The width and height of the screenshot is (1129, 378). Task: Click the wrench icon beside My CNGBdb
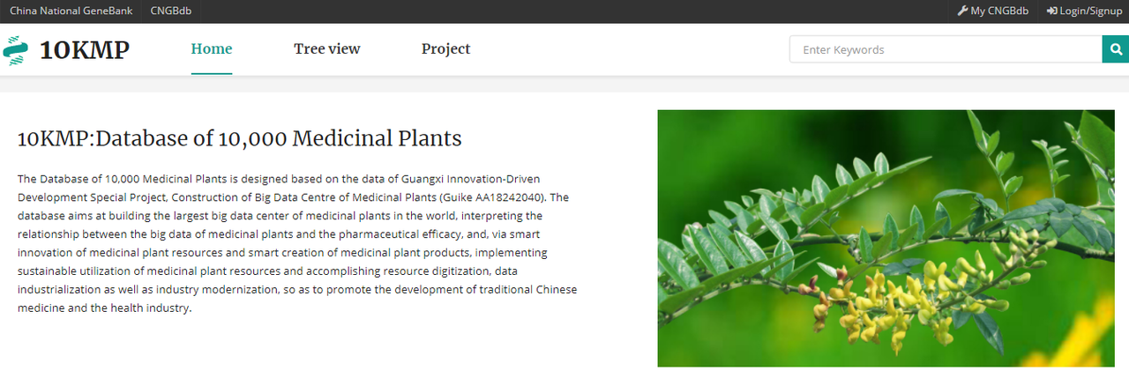(962, 11)
